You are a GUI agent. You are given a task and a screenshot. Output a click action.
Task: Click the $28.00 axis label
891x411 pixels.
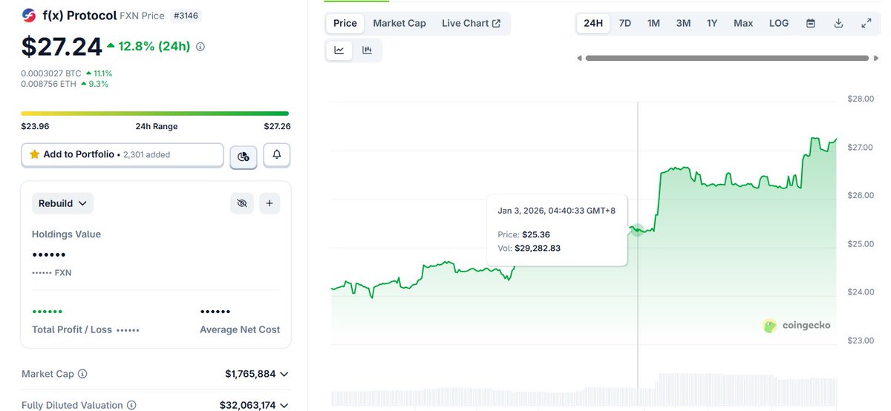tap(861, 99)
